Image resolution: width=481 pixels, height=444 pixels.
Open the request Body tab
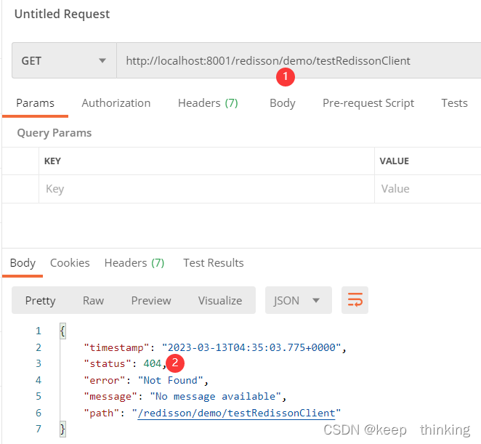pyautogui.click(x=282, y=103)
